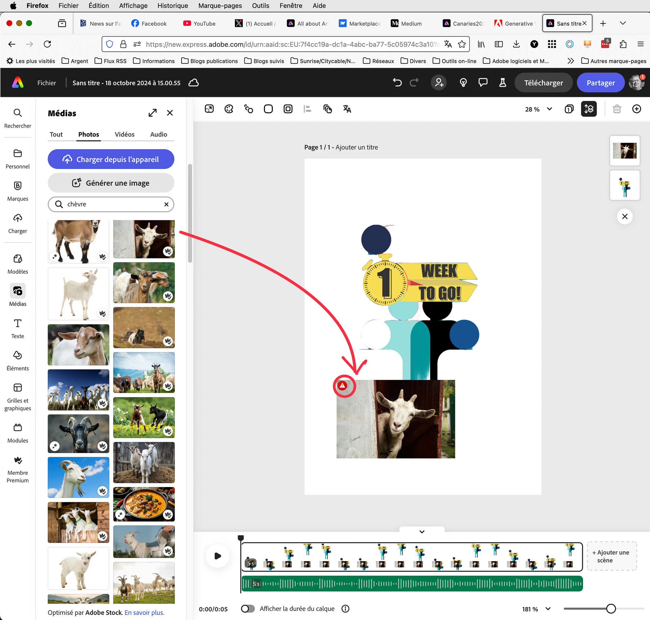Collapse the timeline with chevron

click(x=422, y=532)
